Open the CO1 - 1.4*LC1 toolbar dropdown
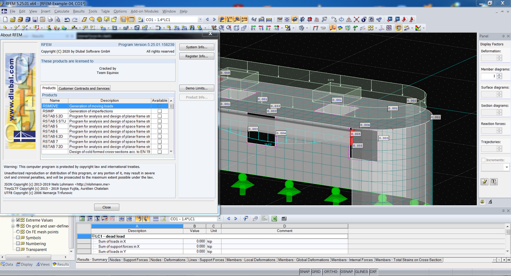Screen dimensions: 511x276 (200, 20)
